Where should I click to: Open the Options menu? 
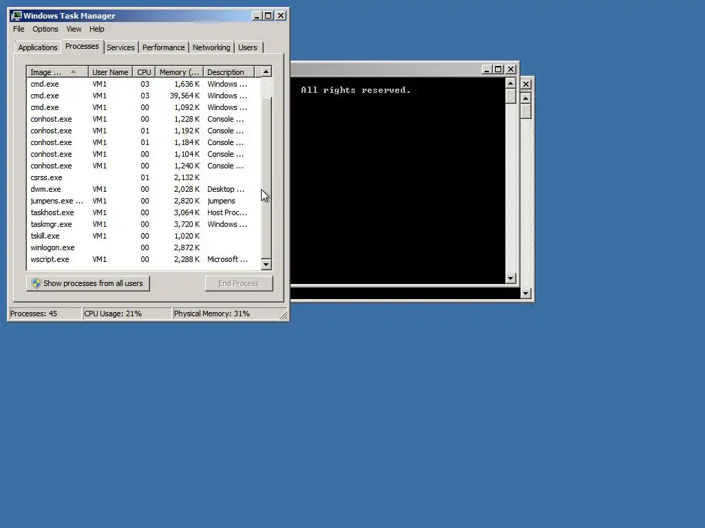(x=45, y=29)
